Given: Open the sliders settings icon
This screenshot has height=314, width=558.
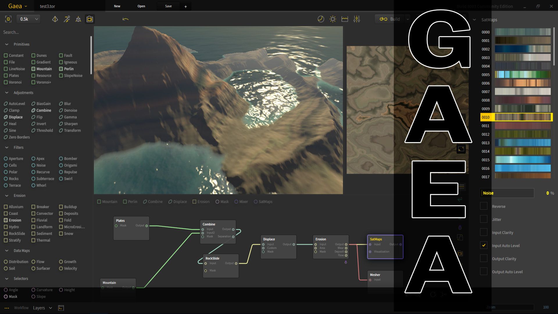Looking at the screenshot, I should click(x=357, y=19).
